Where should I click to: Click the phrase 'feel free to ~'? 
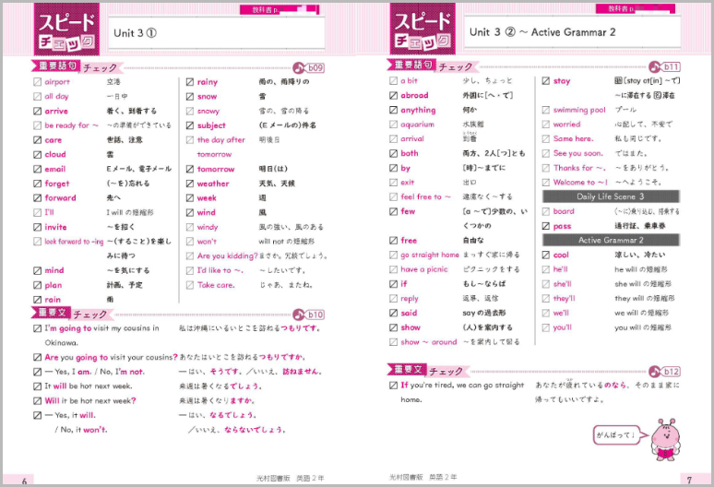coord(426,196)
